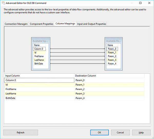Open Destination Column dropdown showing Param_1
The image size is (154, 139).
[x=109, y=85]
